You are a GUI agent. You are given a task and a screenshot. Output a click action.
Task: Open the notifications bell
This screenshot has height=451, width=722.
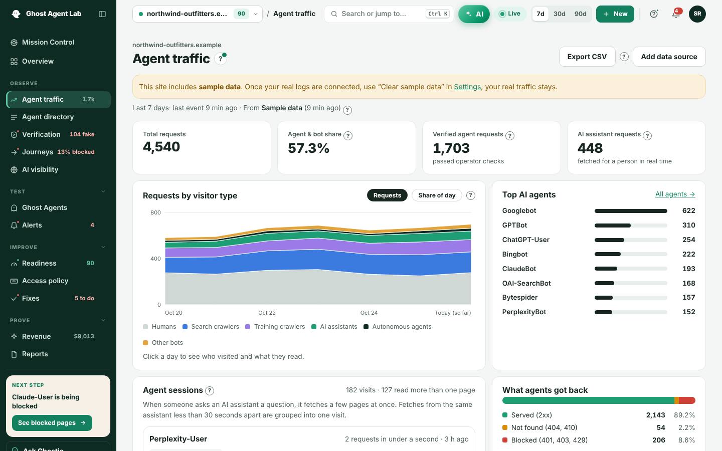click(x=676, y=14)
